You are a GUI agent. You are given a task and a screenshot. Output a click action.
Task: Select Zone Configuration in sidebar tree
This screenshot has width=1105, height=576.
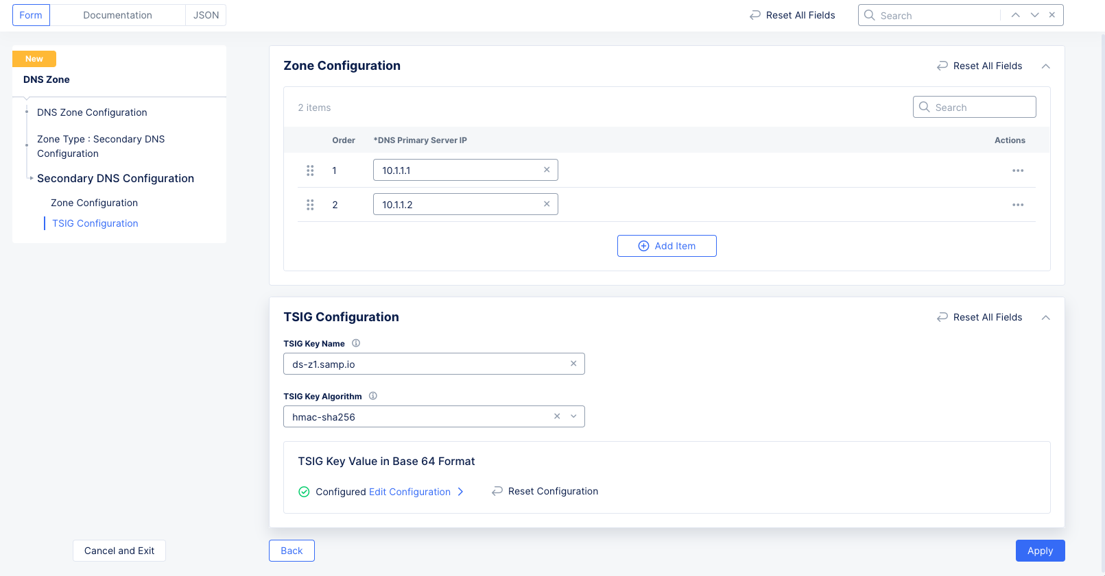pos(94,203)
